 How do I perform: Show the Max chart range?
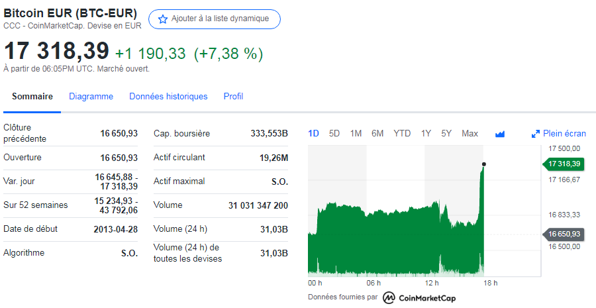(x=470, y=134)
